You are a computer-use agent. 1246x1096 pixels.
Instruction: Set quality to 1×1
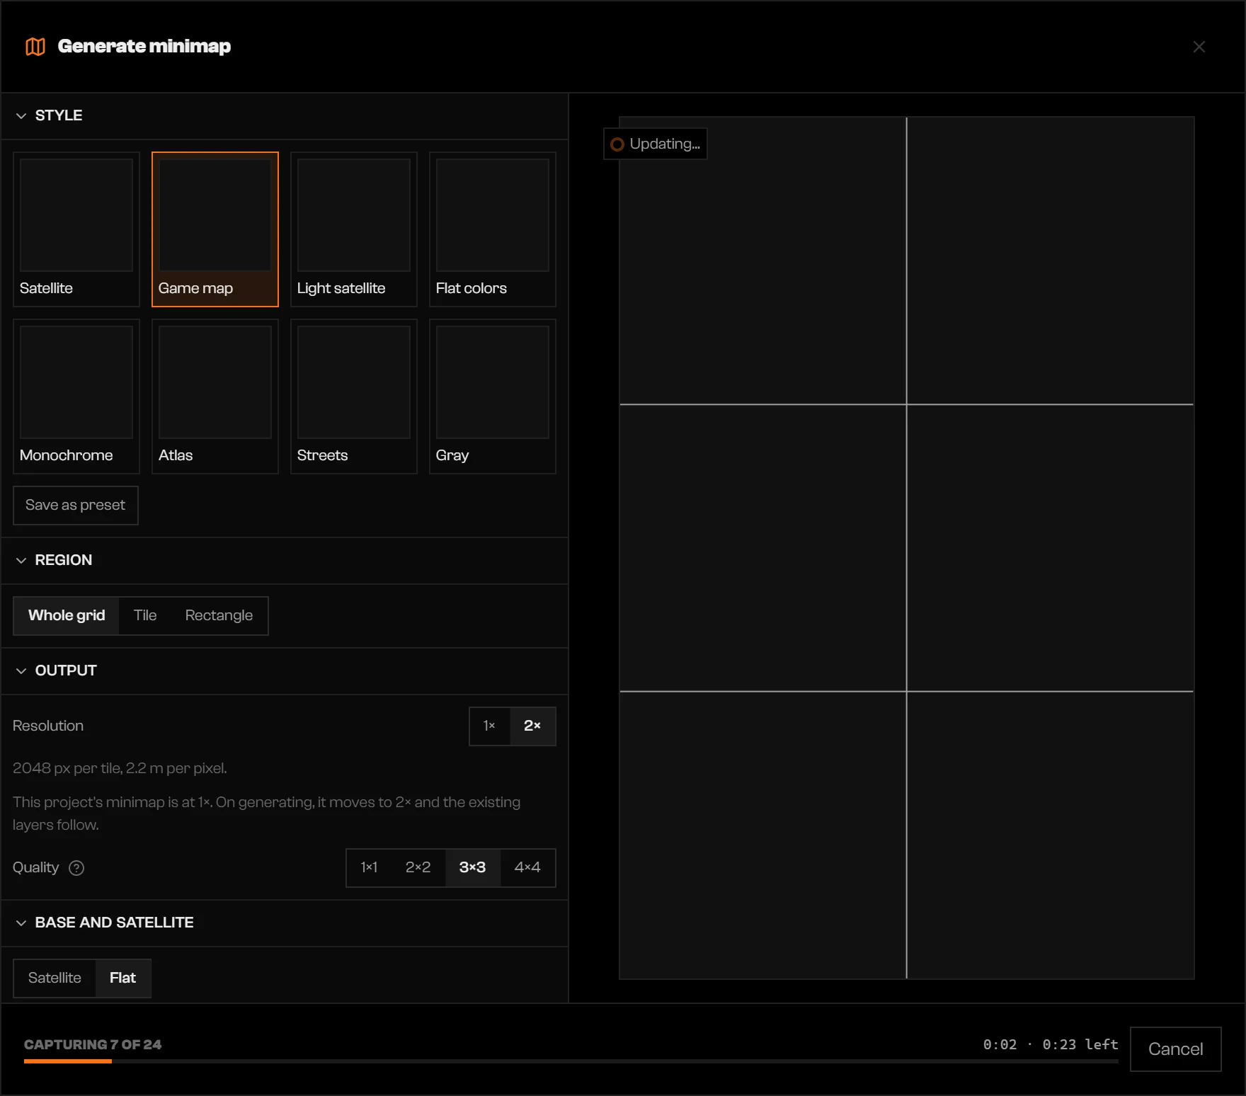pyautogui.click(x=369, y=868)
